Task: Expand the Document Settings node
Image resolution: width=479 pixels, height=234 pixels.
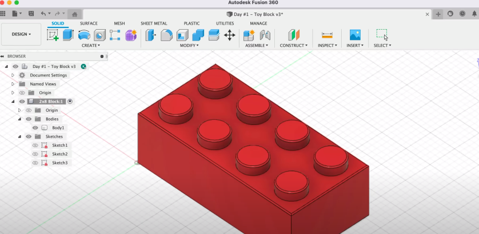Action: (13, 75)
